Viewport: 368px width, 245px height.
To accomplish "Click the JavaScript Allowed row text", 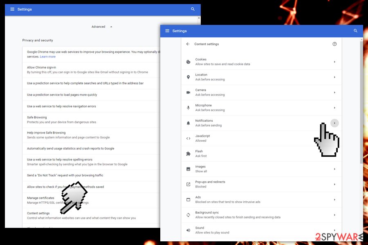I will pyautogui.click(x=202, y=138).
